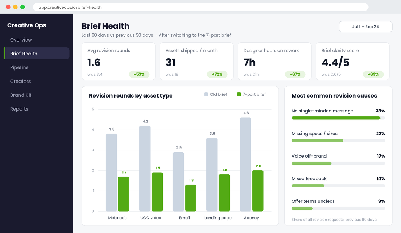Click the Revision rounds by asset type heading
Viewport: 401px width, 233px height.
[131, 96]
